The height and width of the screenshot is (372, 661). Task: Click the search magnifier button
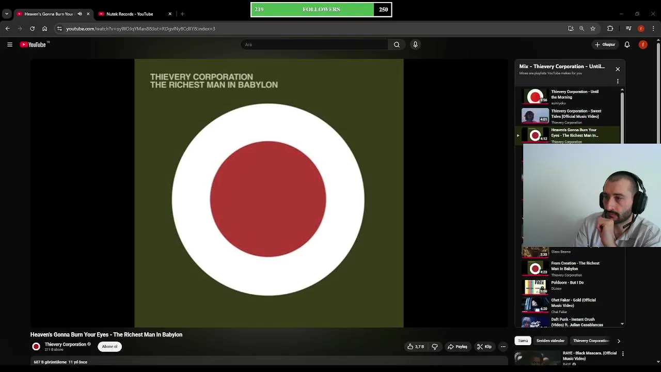pyautogui.click(x=397, y=44)
